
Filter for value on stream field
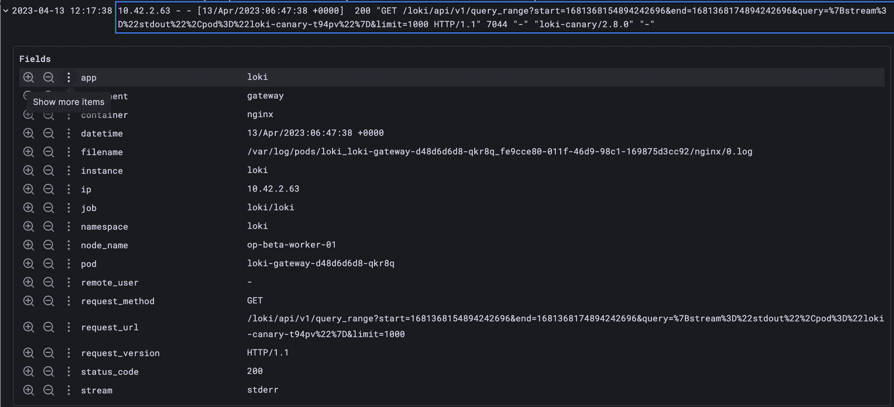[28, 390]
